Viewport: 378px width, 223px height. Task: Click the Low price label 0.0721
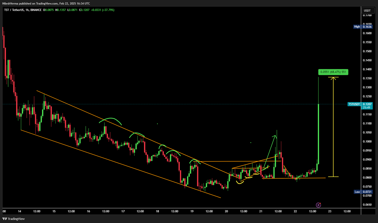(366, 192)
